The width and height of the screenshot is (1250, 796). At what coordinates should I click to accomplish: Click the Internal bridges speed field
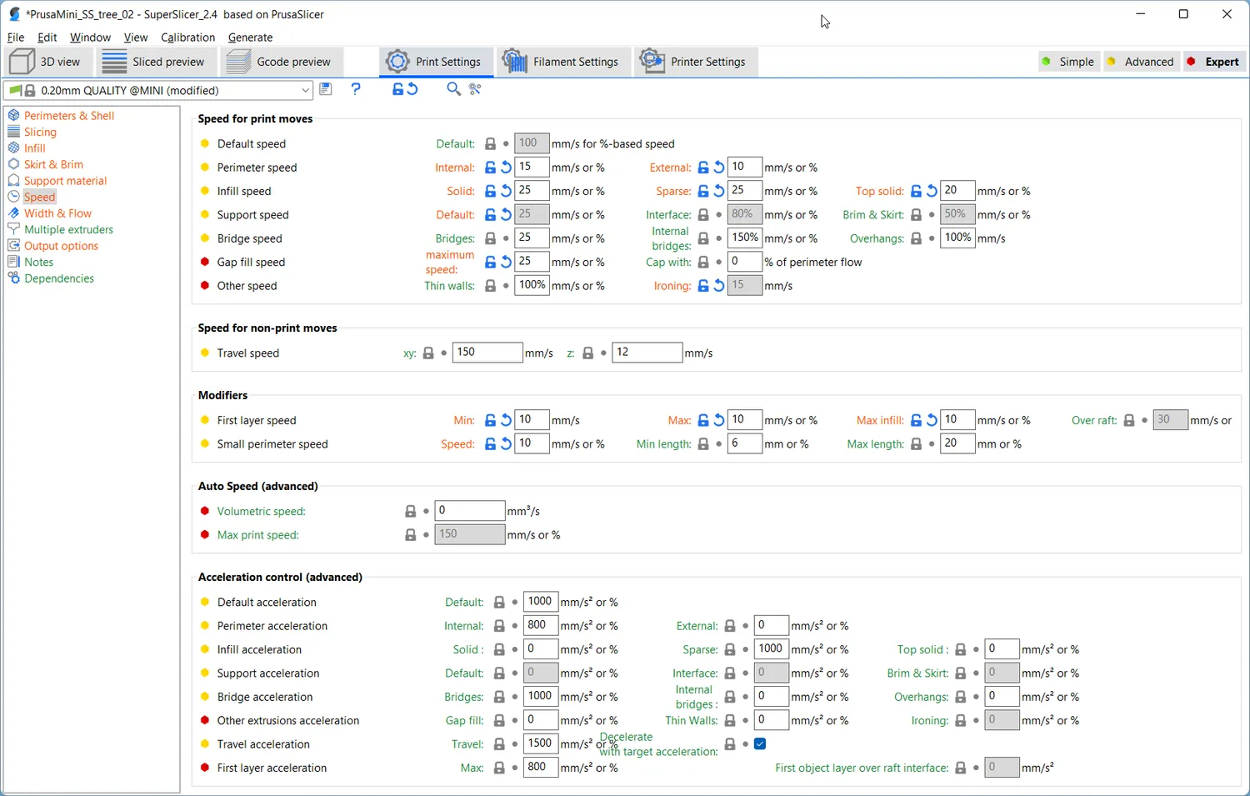[744, 238]
